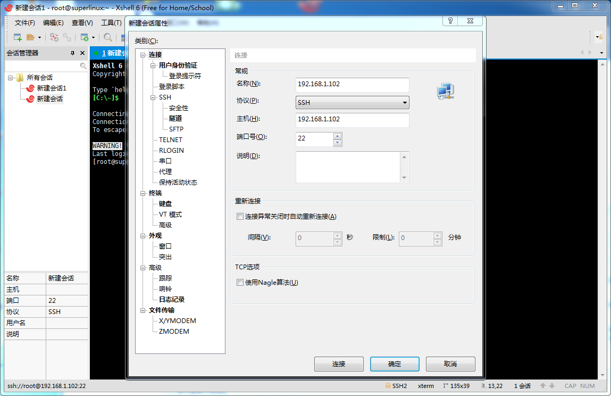This screenshot has width=611, height=396.
Task: Enable the 使用Nagle算法 checkbox
Action: pyautogui.click(x=240, y=283)
